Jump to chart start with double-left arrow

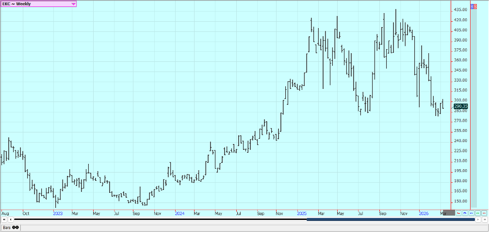point(4,219)
